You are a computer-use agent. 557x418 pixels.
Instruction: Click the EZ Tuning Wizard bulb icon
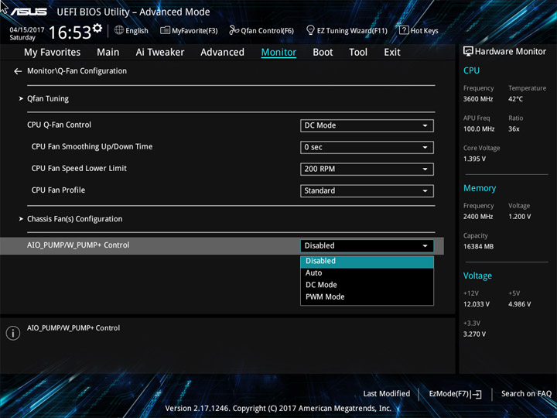click(x=310, y=30)
